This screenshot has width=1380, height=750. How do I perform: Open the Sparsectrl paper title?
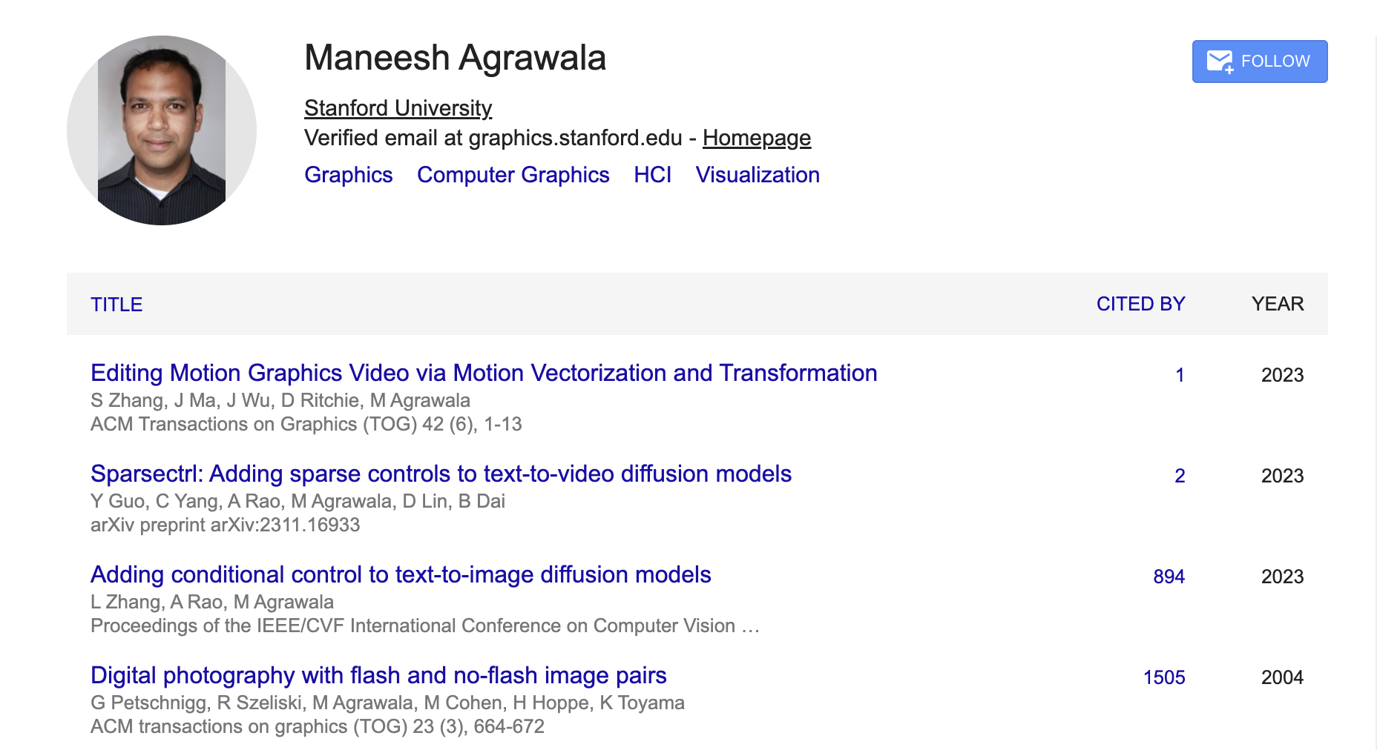coord(441,474)
